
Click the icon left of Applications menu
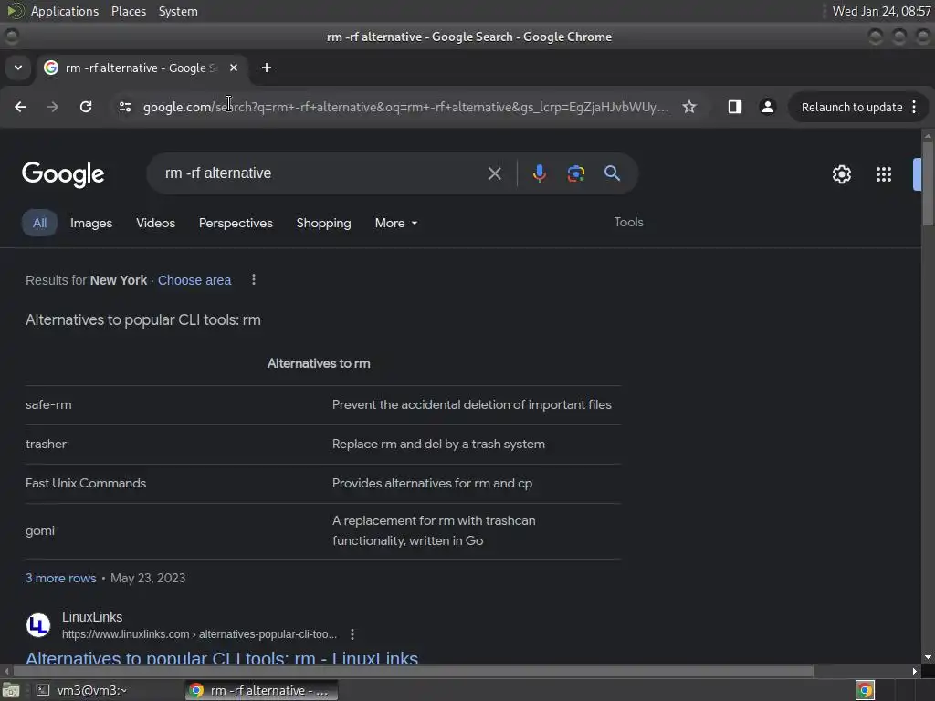15,11
